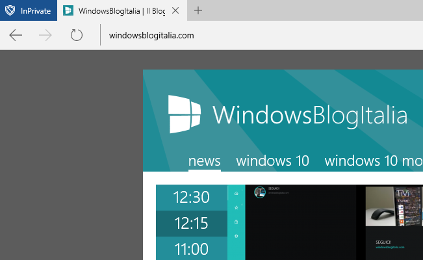Click the InPrivate badge
The height and width of the screenshot is (260, 423).
[29, 10]
